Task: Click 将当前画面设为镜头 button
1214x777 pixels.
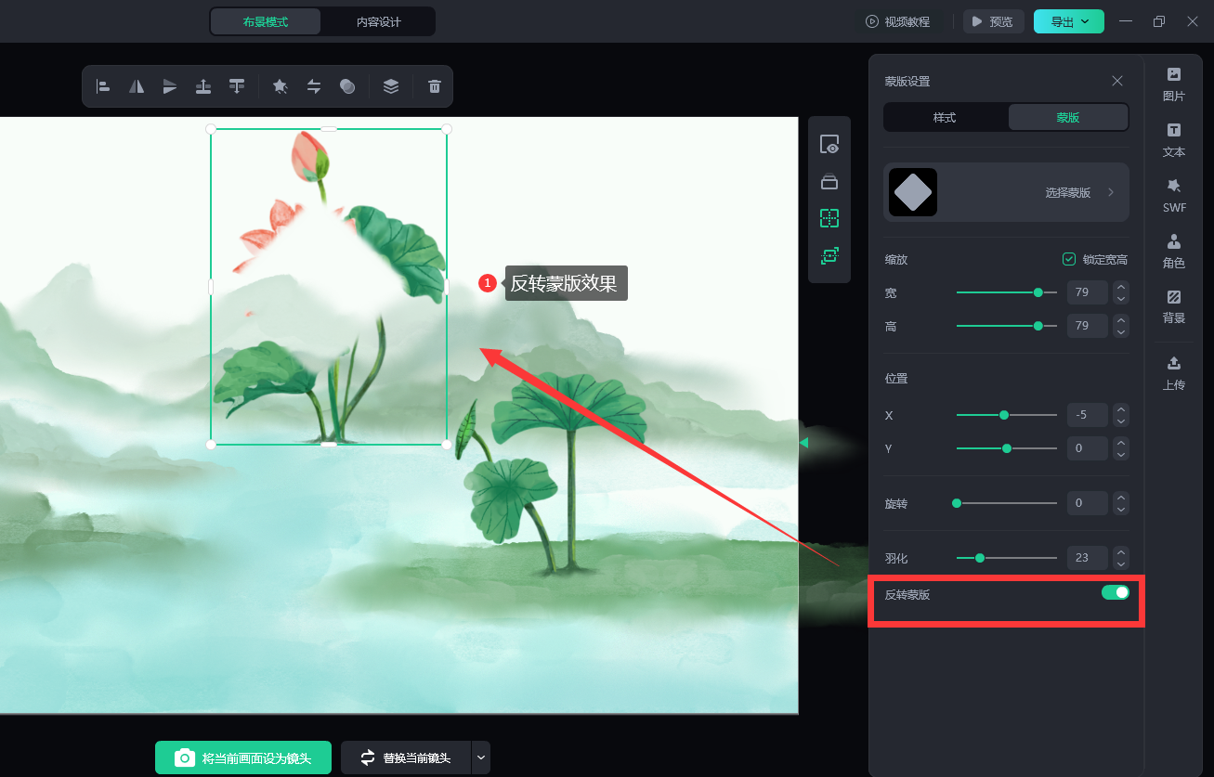Action: [x=243, y=758]
